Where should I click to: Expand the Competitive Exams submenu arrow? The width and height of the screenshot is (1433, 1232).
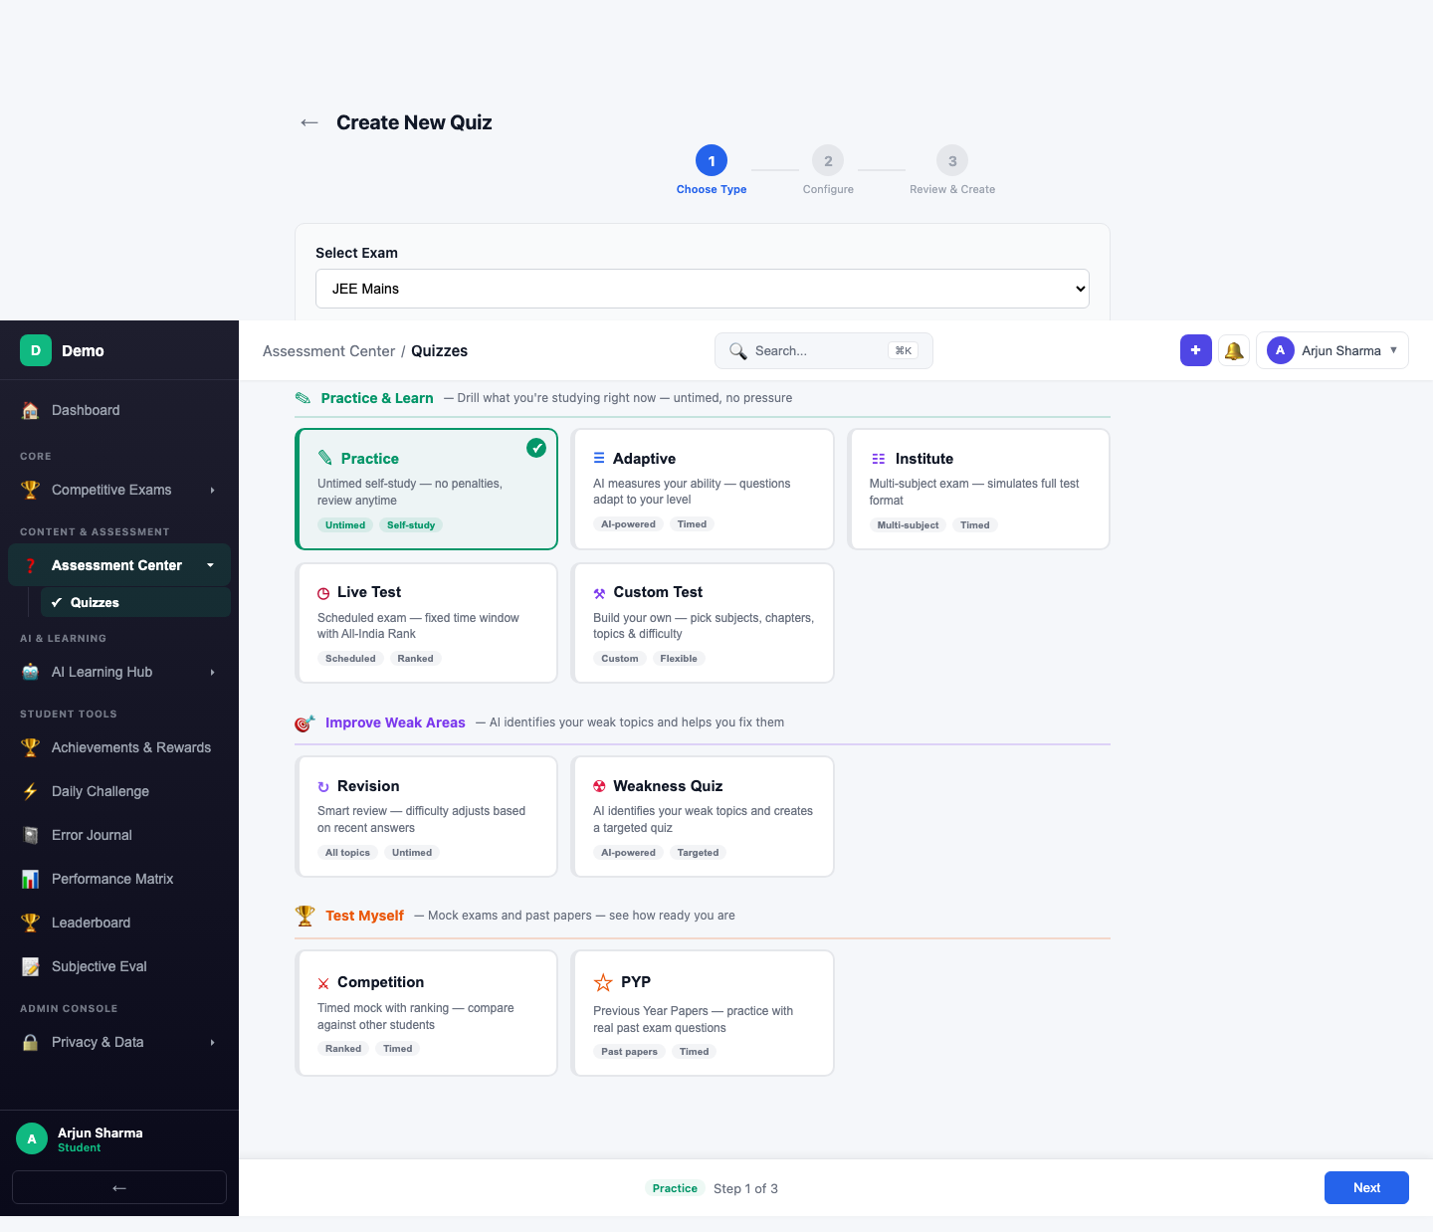coord(212,490)
